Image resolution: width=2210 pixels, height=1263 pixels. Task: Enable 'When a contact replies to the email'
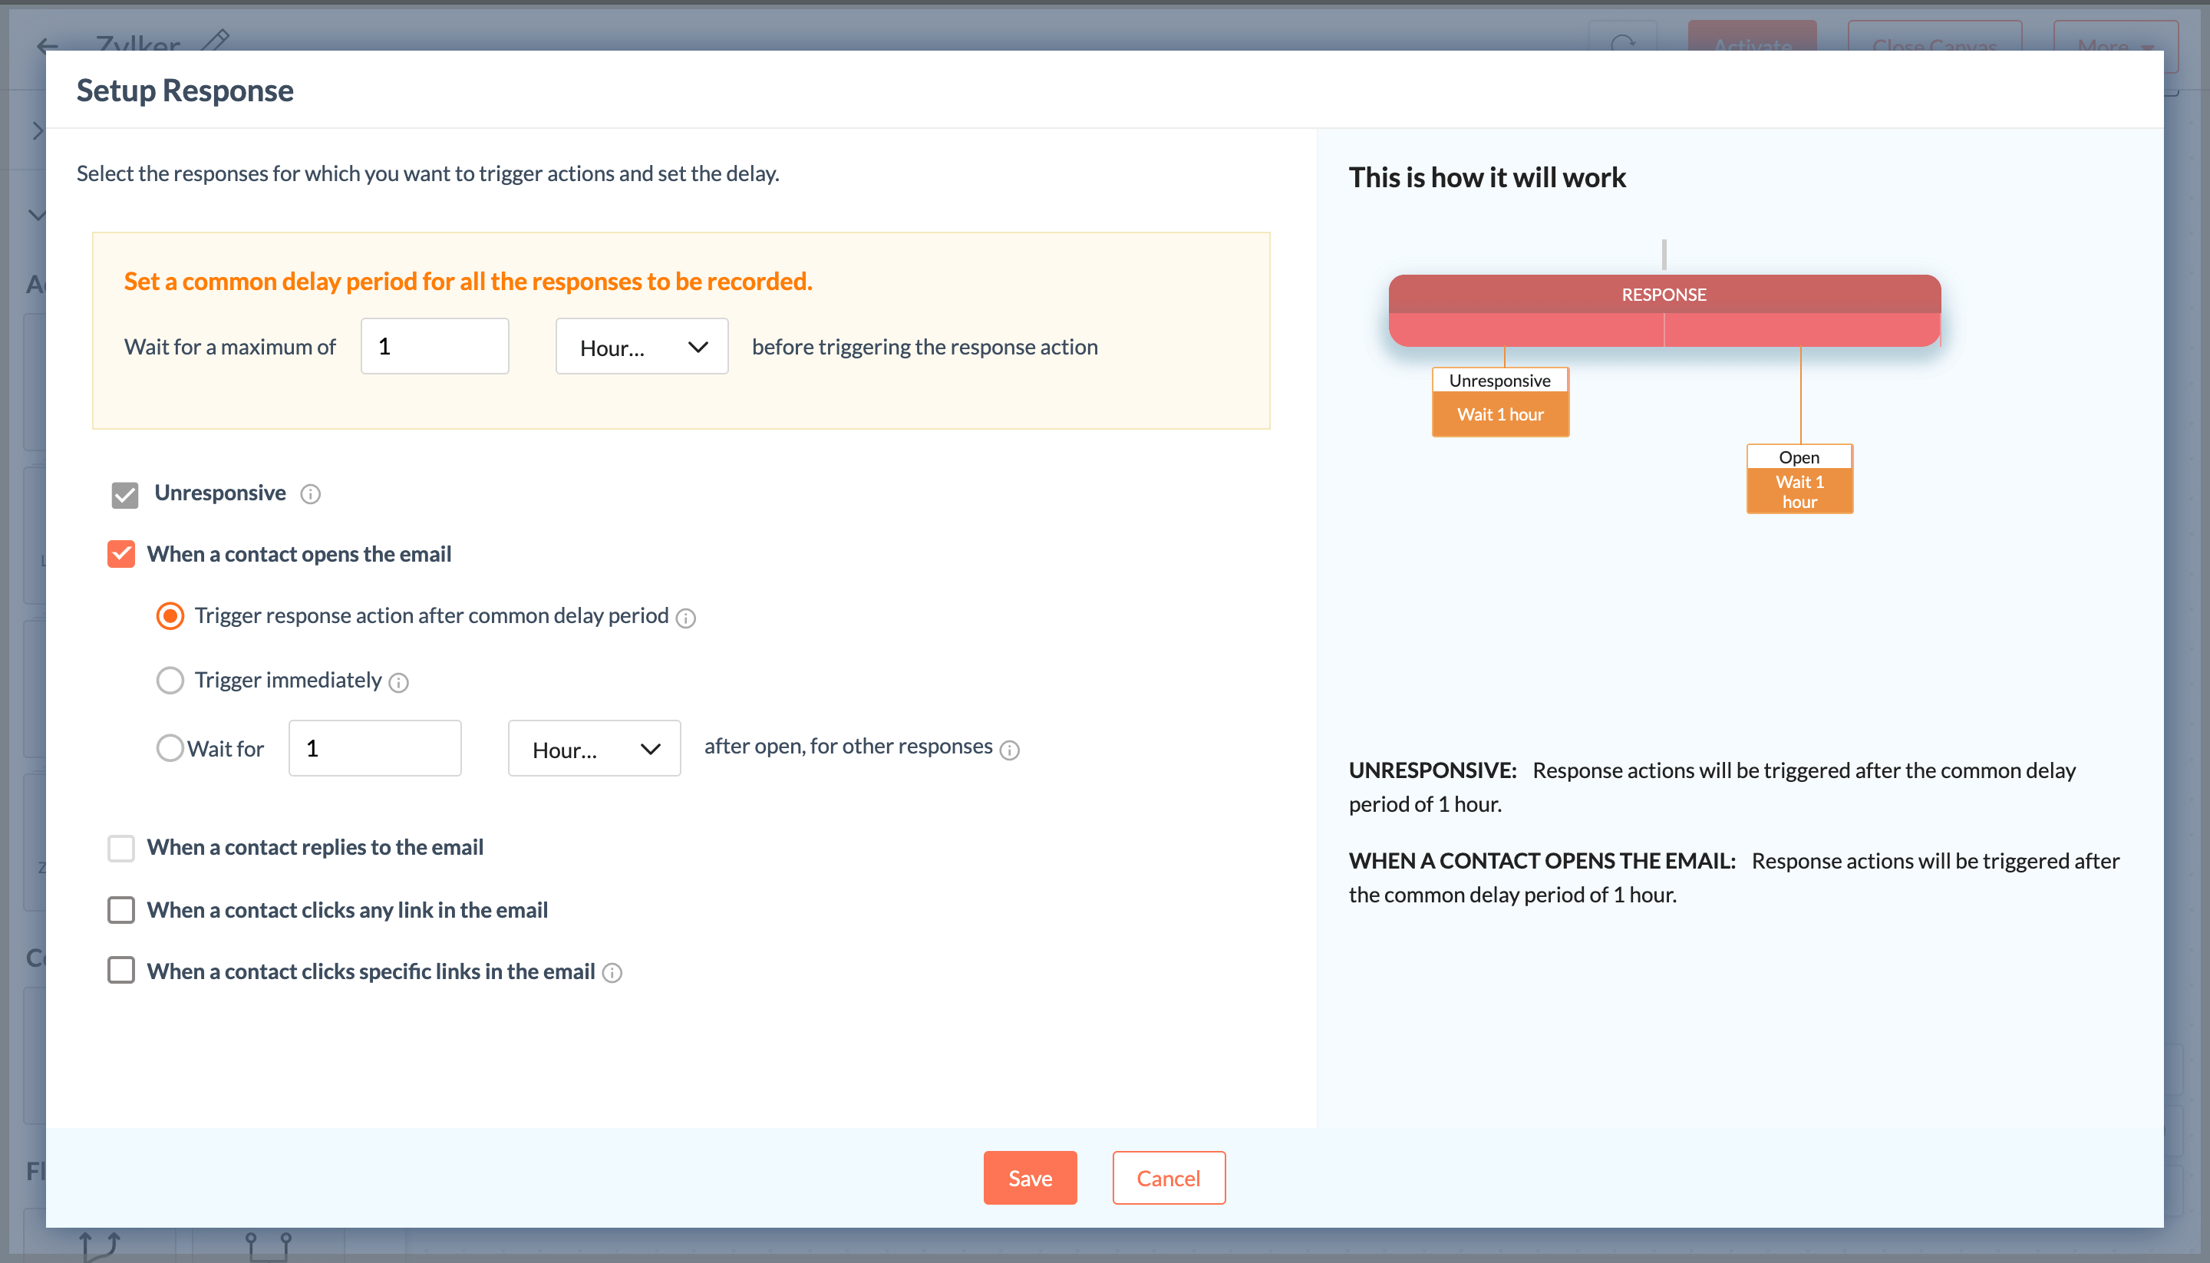pyautogui.click(x=121, y=847)
